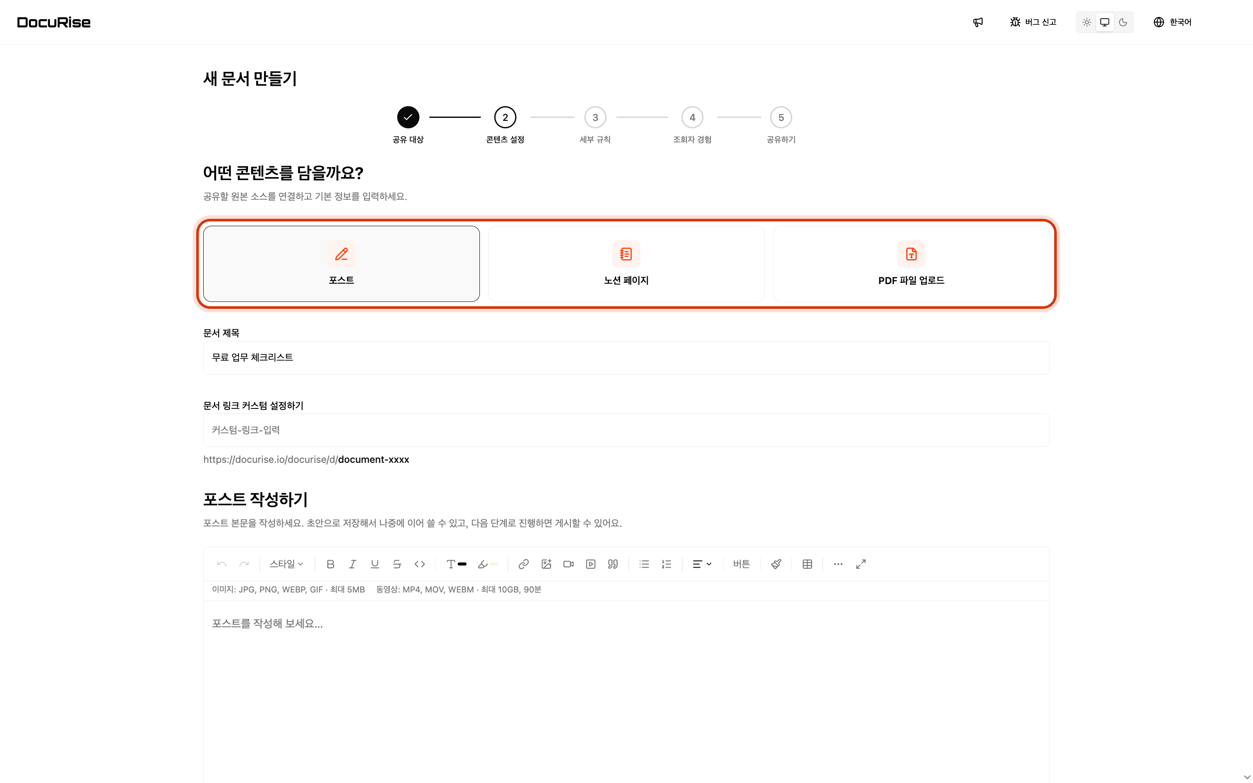The width and height of the screenshot is (1253, 783).
Task: Click the embed media play icon
Action: [x=591, y=564]
